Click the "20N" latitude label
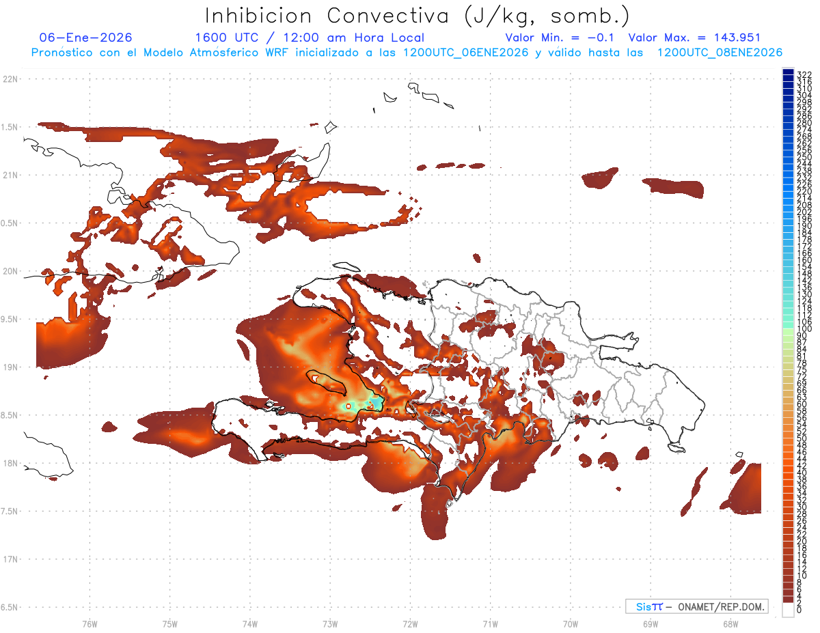 point(11,271)
